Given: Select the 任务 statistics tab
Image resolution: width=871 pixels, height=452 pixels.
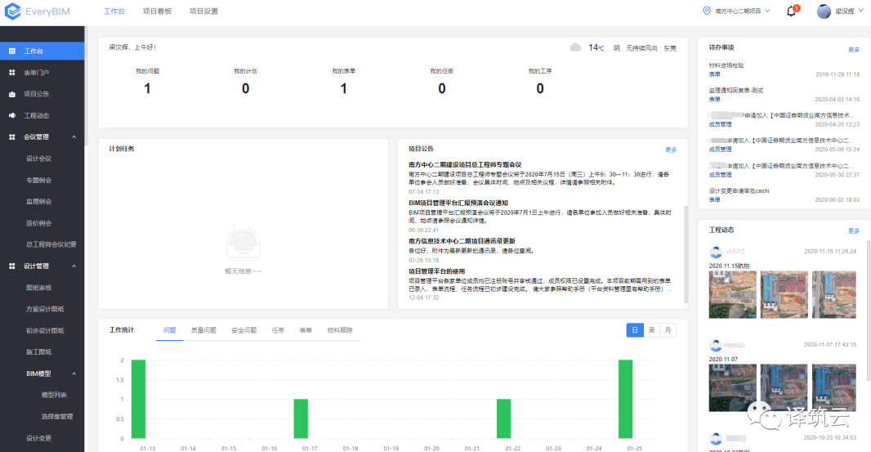Looking at the screenshot, I should click(x=278, y=330).
